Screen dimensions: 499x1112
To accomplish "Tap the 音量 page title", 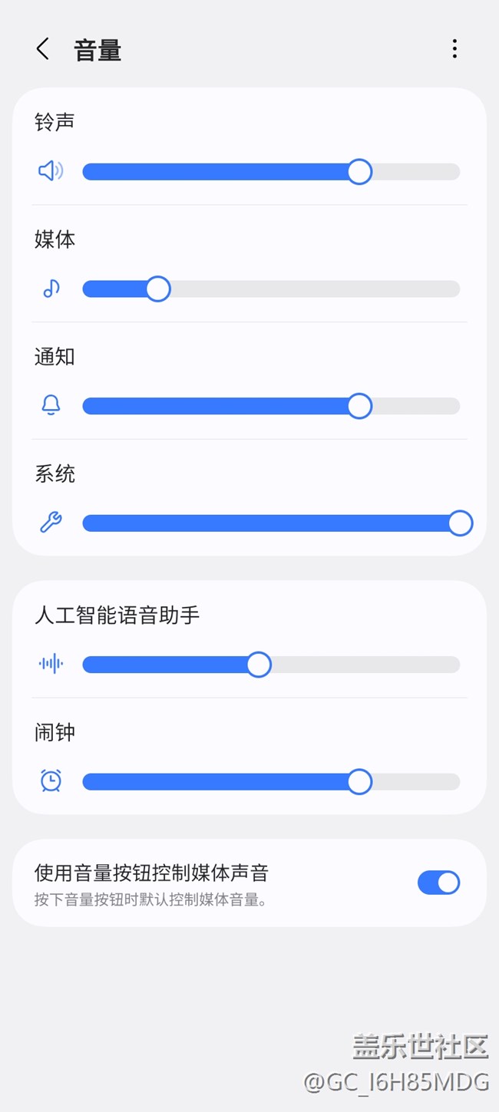I will coord(97,51).
